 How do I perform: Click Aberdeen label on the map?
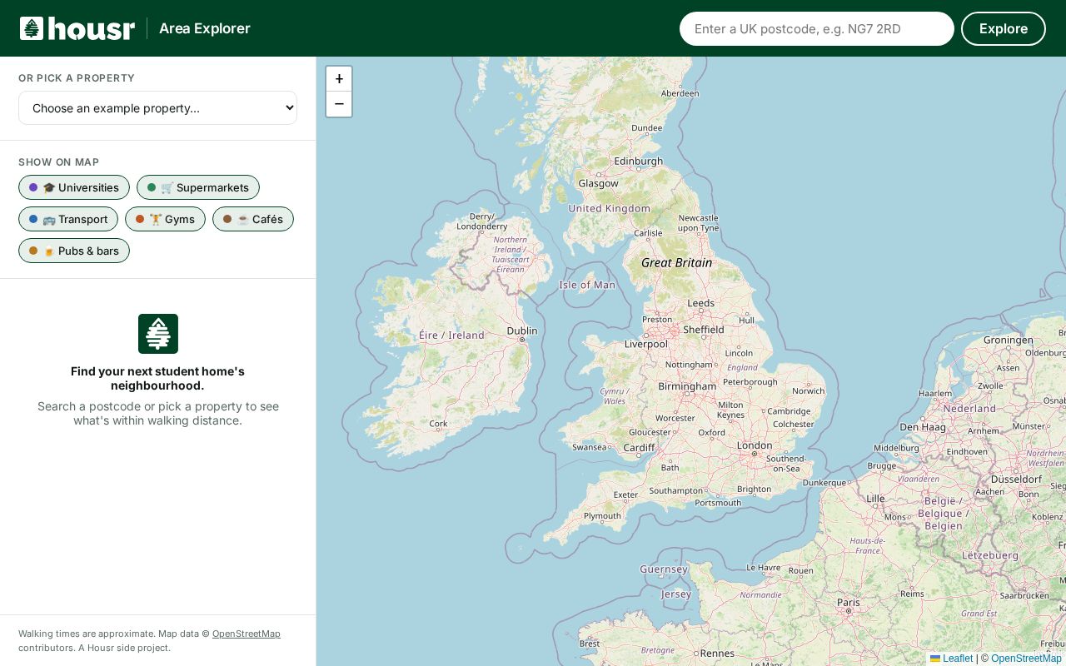680,93
